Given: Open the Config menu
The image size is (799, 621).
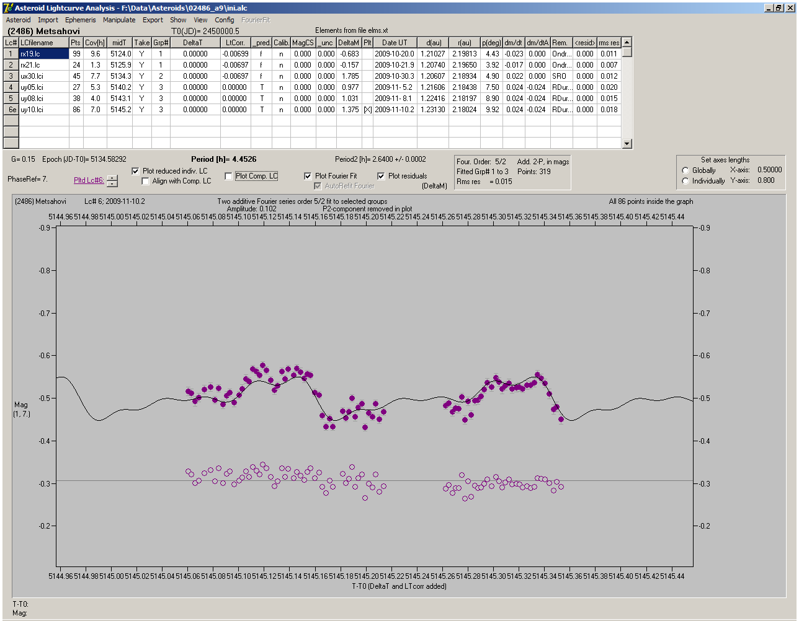Looking at the screenshot, I should pyautogui.click(x=225, y=20).
